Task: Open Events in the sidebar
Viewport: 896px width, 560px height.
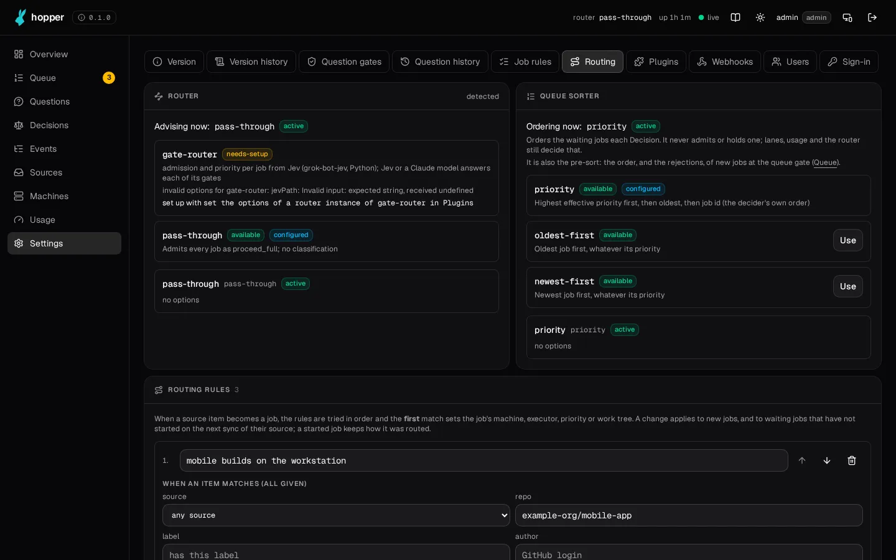Action: [64, 149]
